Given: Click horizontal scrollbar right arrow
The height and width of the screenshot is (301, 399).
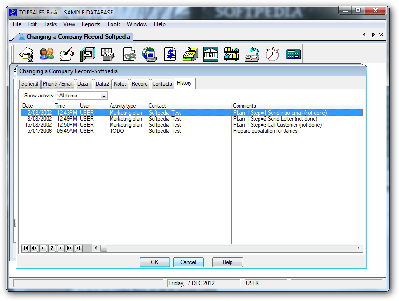Looking at the screenshot, I should click(x=358, y=248).
